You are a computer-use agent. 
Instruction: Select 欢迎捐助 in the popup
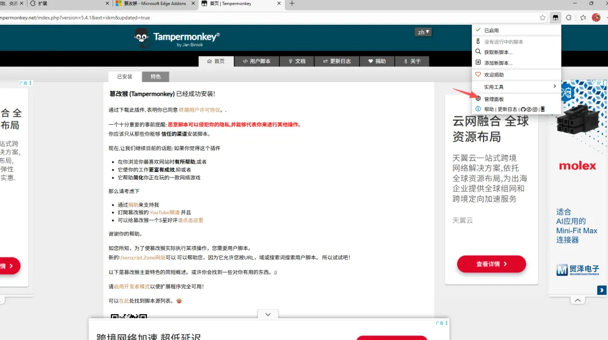(516, 75)
